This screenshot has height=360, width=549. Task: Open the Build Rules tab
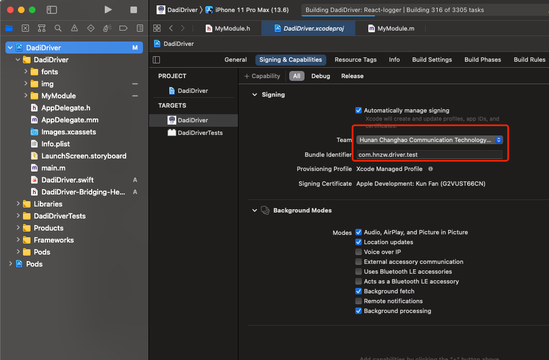click(x=529, y=60)
